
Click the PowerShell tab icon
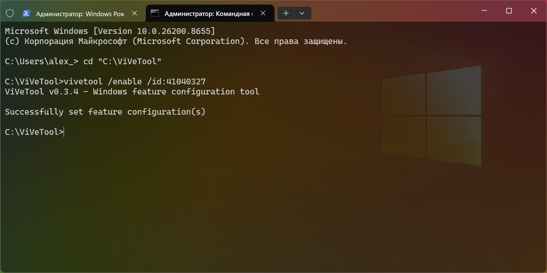point(27,13)
